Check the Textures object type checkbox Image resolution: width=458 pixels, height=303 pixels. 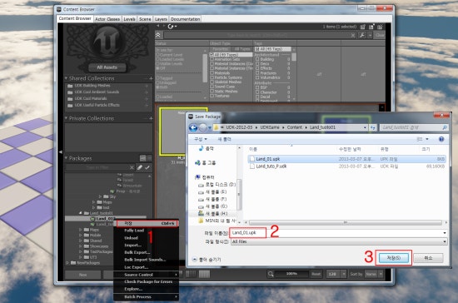(212, 96)
